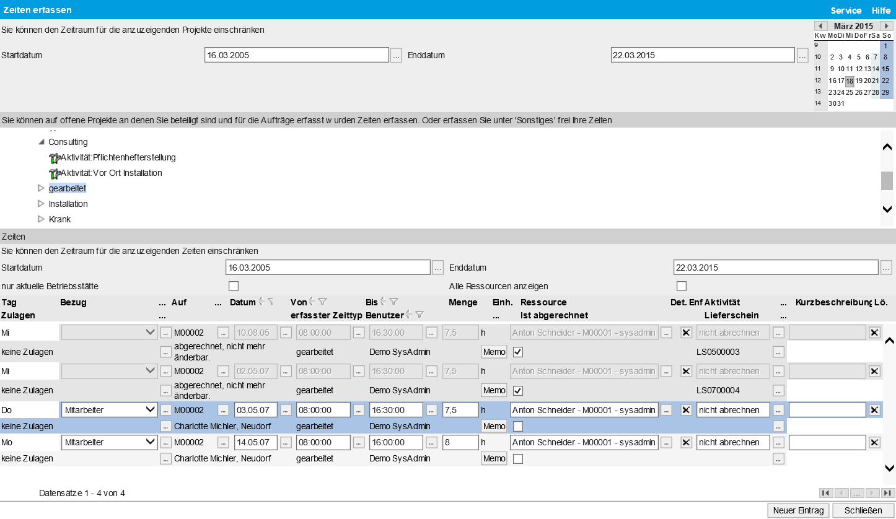Open the Hilfe menu
The width and height of the screenshot is (896, 519).
click(881, 10)
